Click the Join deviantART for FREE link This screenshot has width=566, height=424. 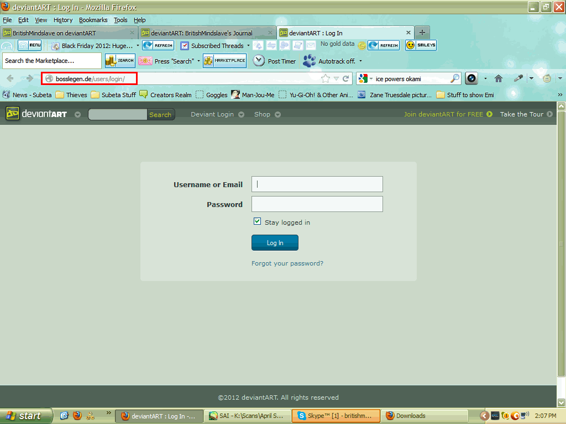(x=448, y=114)
